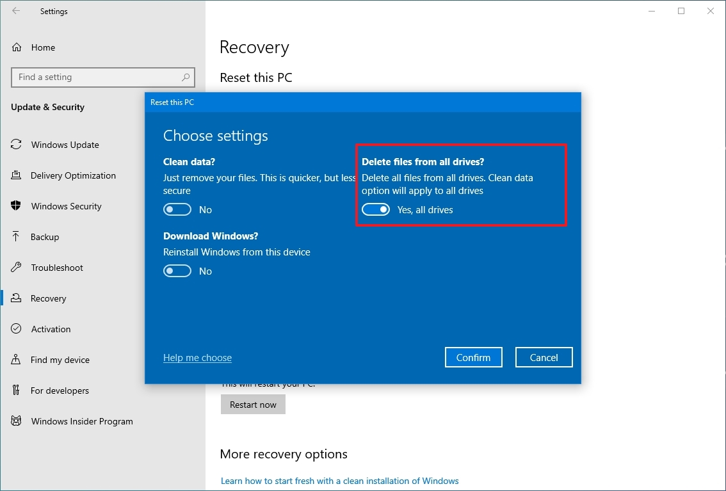The height and width of the screenshot is (491, 726).
Task: Select the Delivery Optimization icon
Action: (16, 175)
